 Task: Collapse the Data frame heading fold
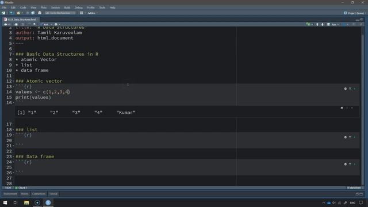pos(13,157)
